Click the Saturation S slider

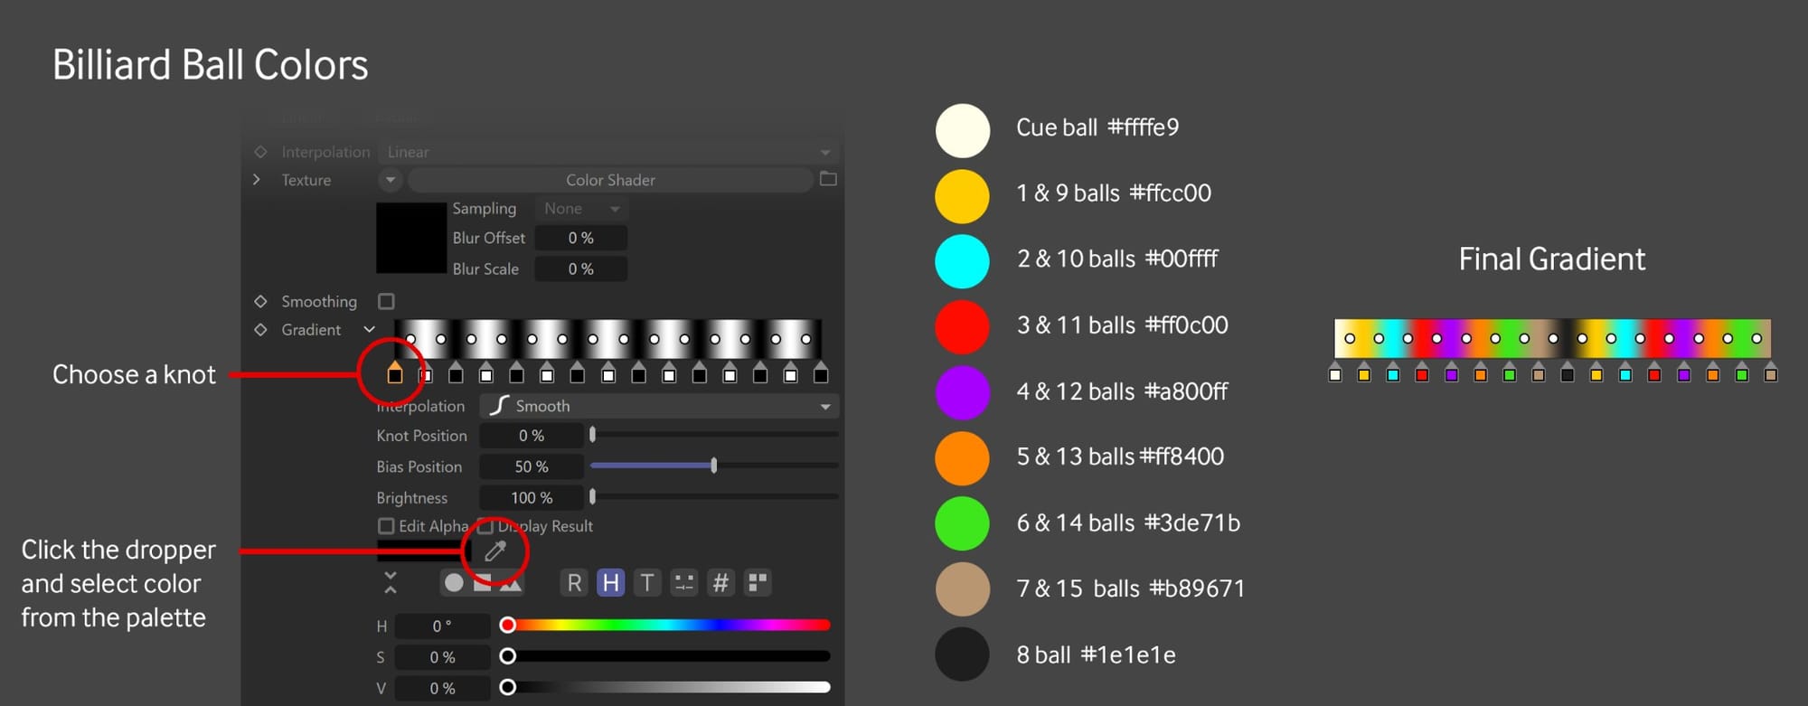(x=668, y=656)
